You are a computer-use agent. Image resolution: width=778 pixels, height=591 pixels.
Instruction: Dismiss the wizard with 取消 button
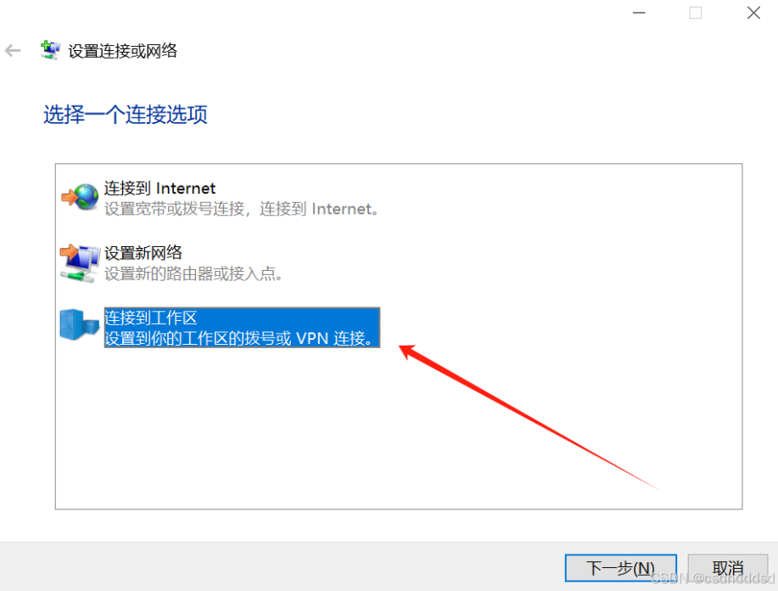727,568
